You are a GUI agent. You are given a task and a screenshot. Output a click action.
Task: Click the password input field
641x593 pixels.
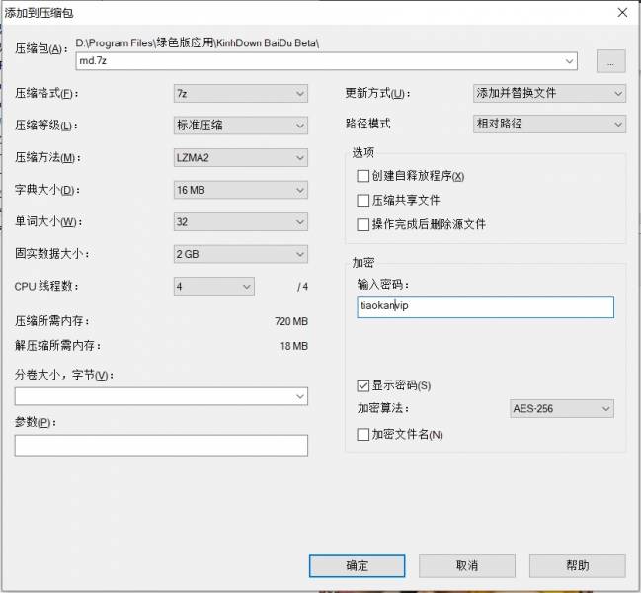pos(485,306)
